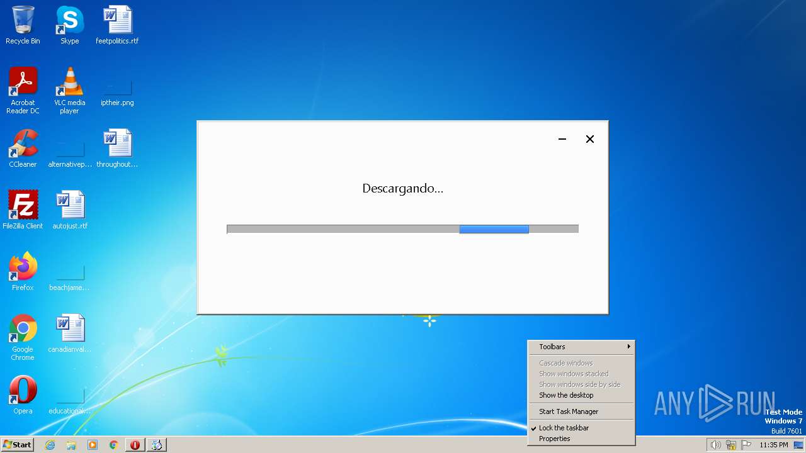Open the CCleaner desktop shortcut

[x=23, y=148]
